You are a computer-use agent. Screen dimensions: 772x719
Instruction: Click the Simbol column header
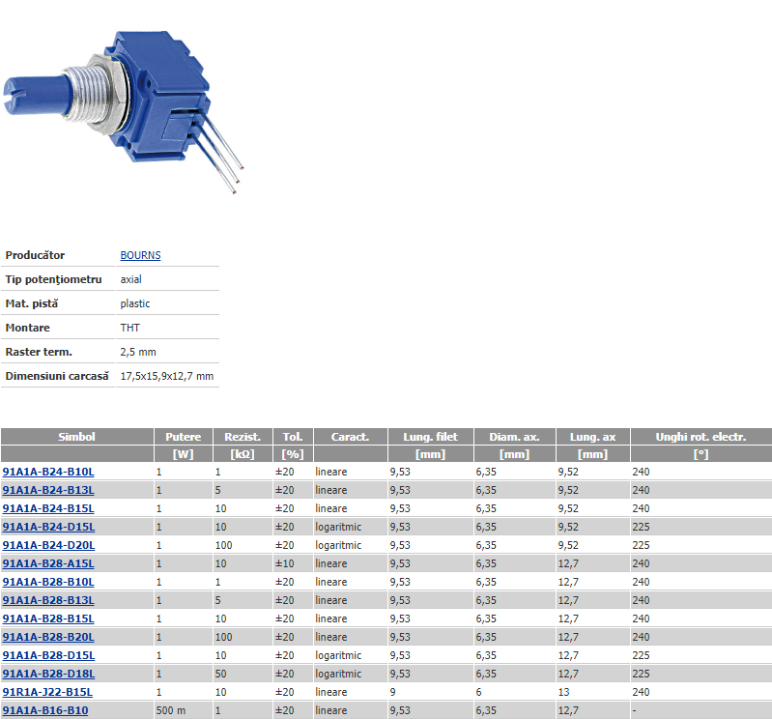(x=76, y=437)
